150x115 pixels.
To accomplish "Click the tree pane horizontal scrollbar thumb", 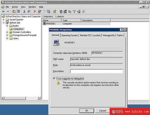I will [x=15, y=98].
